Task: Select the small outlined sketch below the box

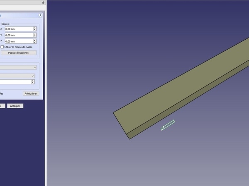Action: 168,125
